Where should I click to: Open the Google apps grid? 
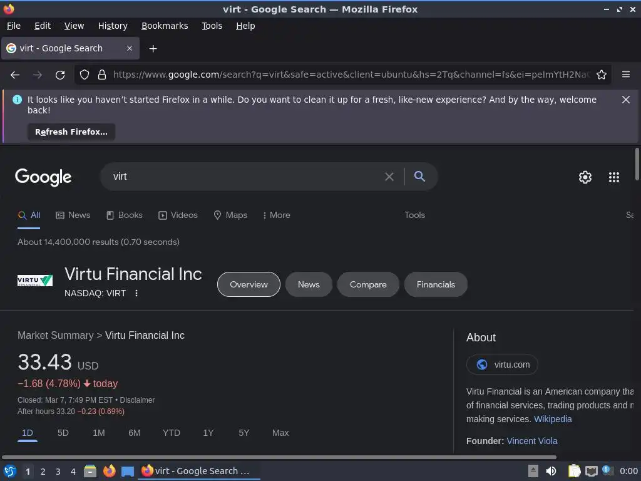[x=614, y=177]
